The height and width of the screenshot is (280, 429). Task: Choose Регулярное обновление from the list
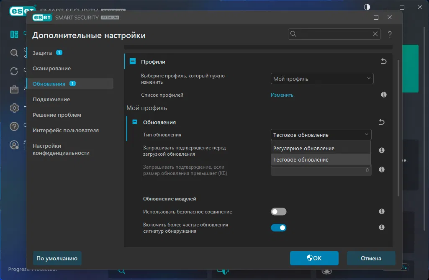321,148
